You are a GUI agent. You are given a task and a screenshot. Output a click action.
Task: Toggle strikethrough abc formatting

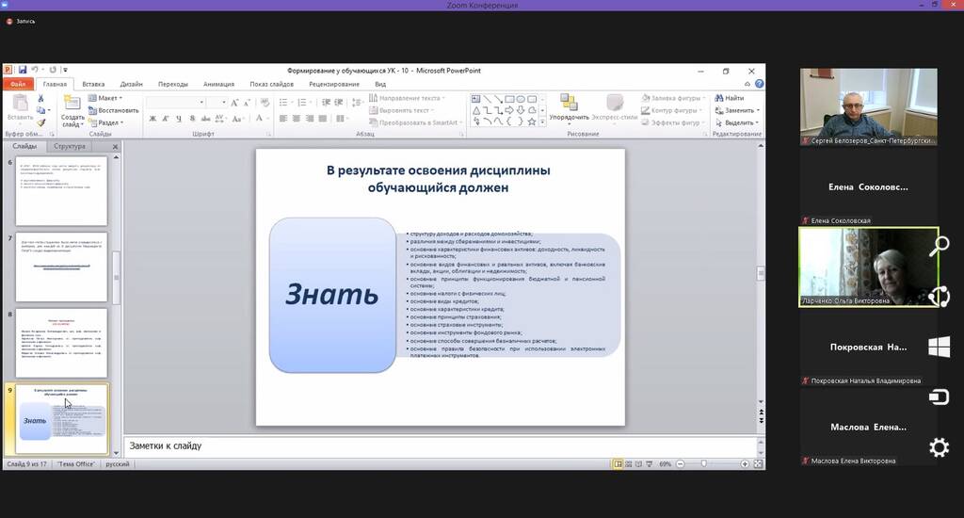pos(205,118)
